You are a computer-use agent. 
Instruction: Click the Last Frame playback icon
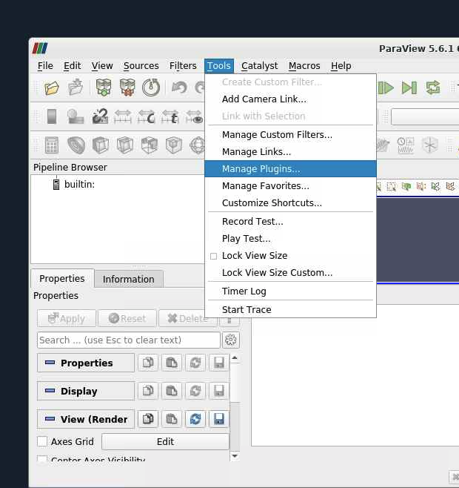(409, 88)
